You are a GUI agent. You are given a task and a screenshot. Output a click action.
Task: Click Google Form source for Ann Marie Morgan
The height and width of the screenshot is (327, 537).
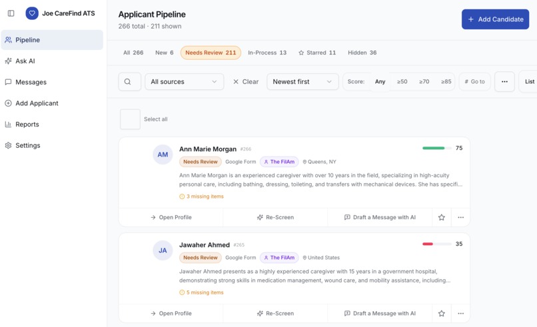(241, 162)
